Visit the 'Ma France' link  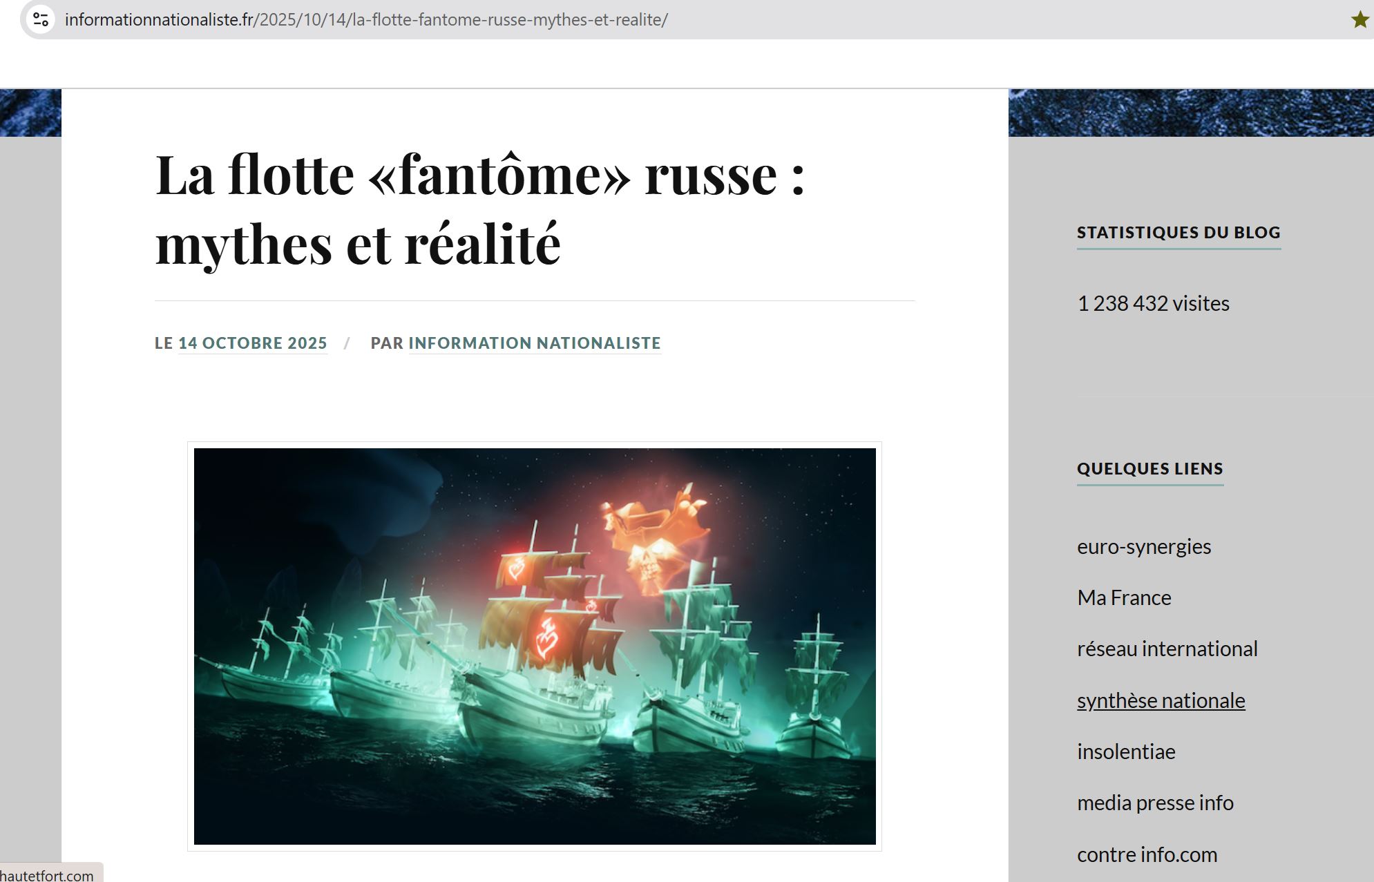1124,597
